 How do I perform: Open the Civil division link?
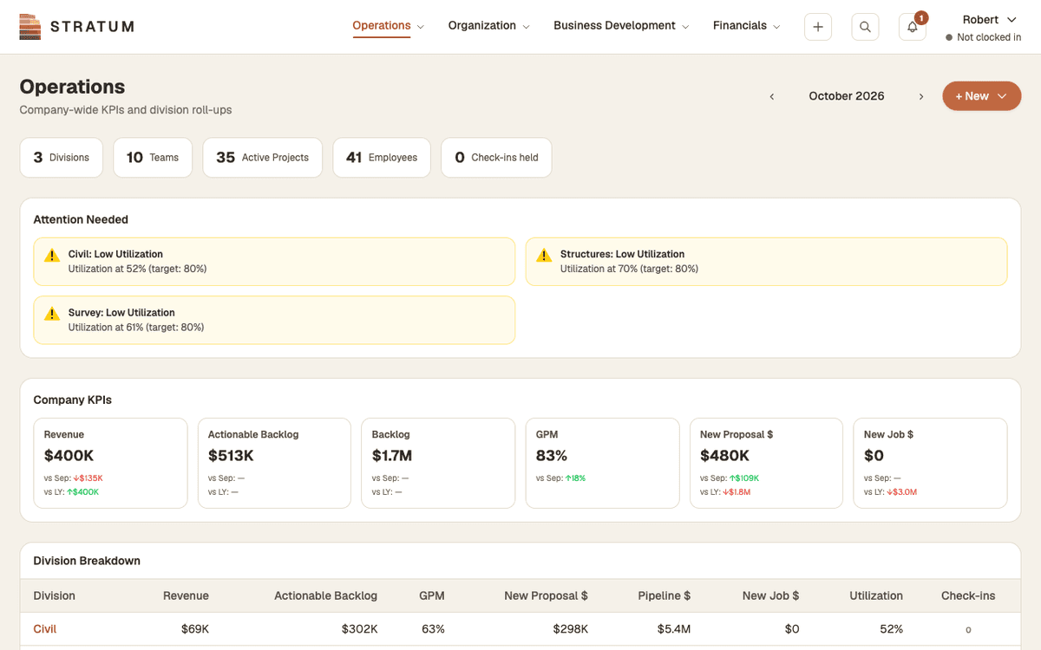tap(45, 629)
